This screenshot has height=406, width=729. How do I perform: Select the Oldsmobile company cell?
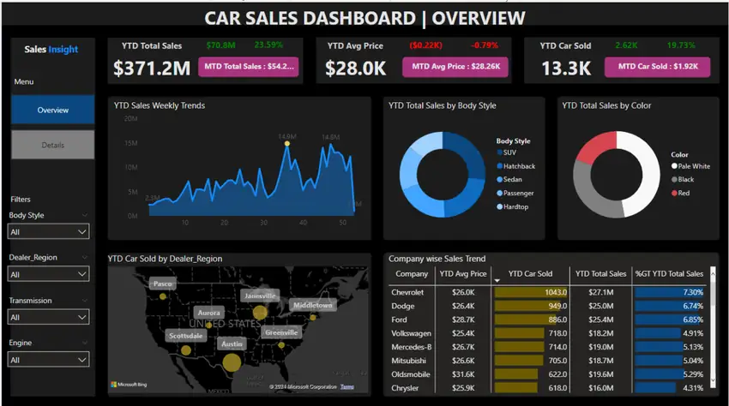[x=411, y=374]
